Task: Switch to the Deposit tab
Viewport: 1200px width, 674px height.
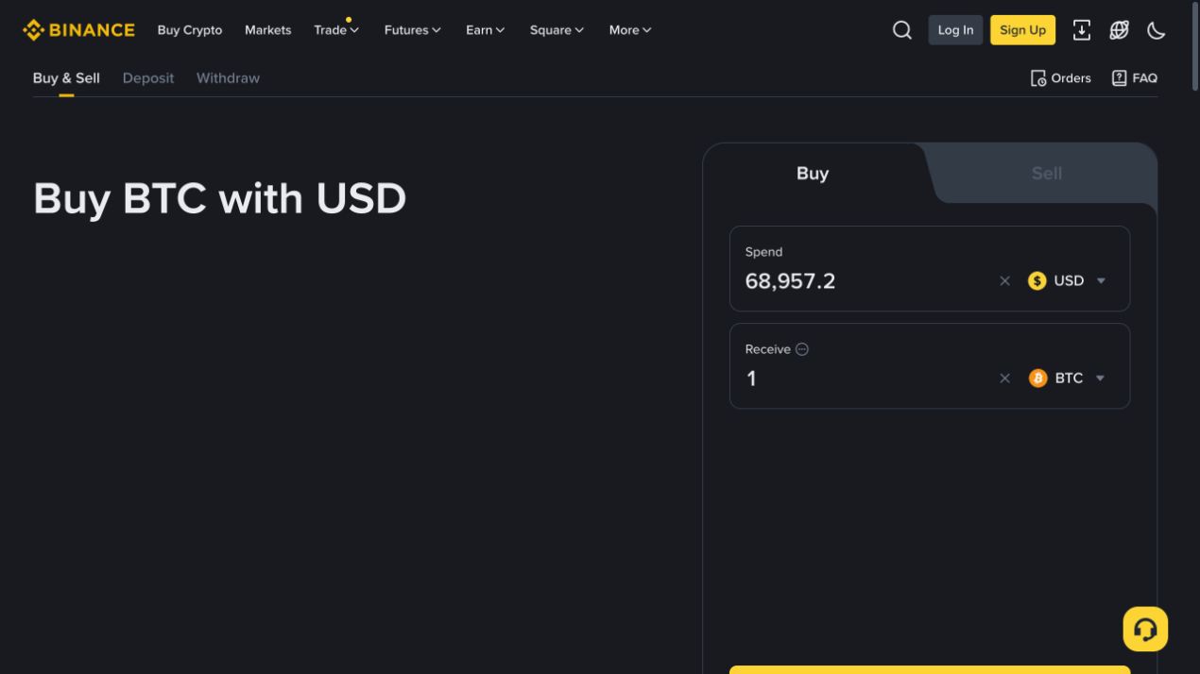Action: click(x=148, y=78)
